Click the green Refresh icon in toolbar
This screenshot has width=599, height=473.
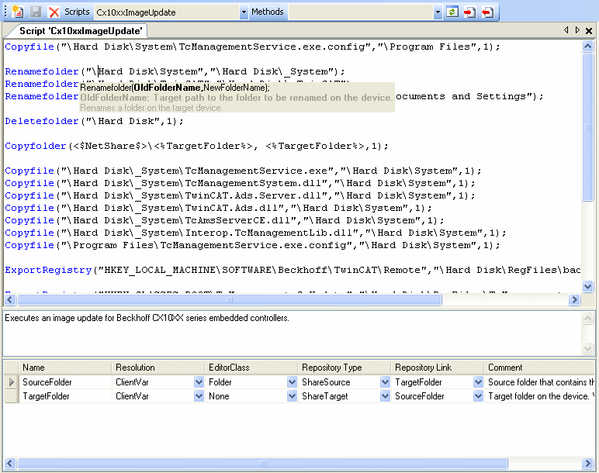pyautogui.click(x=452, y=12)
